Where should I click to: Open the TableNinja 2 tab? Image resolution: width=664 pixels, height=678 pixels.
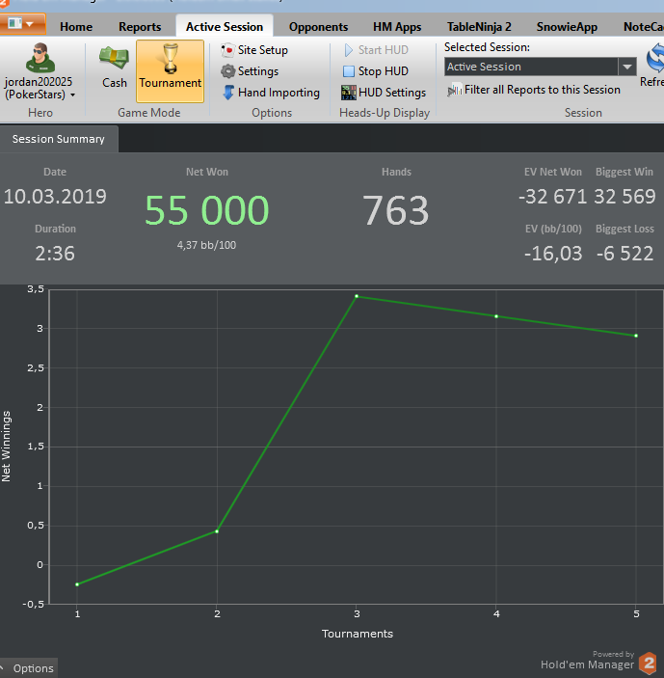coord(479,27)
